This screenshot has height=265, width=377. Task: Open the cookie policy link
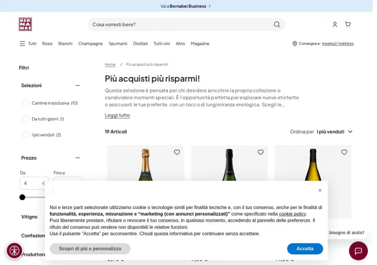point(292,214)
